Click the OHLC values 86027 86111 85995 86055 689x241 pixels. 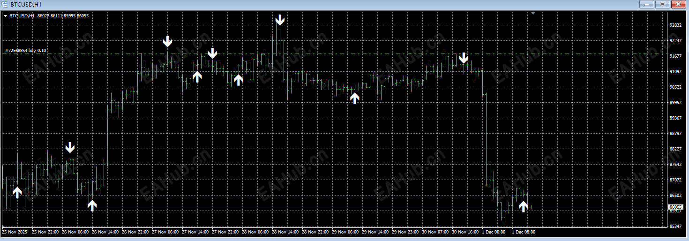(x=63, y=16)
